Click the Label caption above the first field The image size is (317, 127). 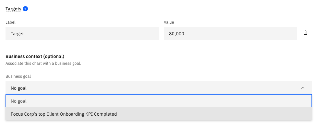point(10,22)
